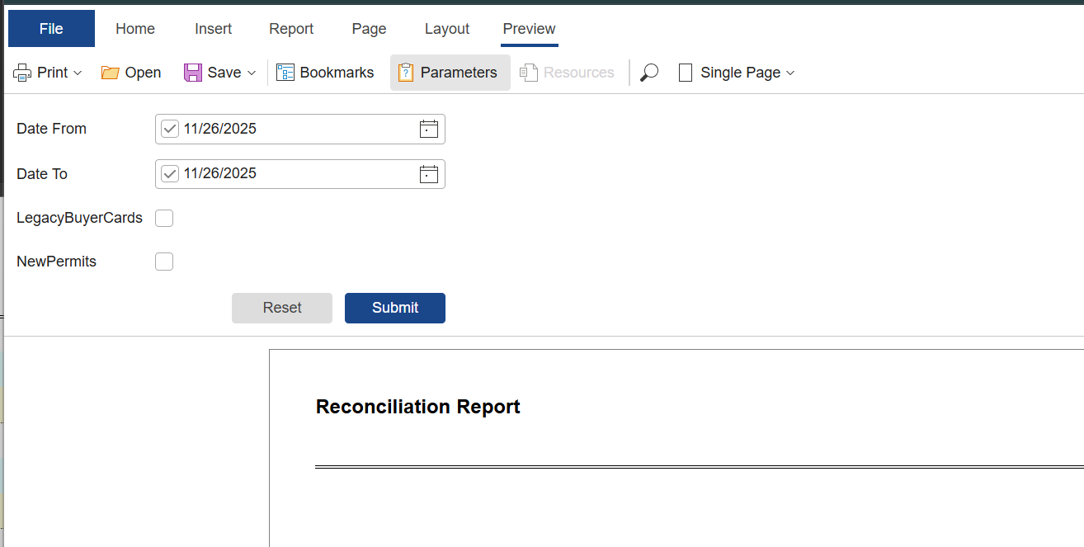Click the Save icon to save the report
The height and width of the screenshot is (547, 1084).
192,72
